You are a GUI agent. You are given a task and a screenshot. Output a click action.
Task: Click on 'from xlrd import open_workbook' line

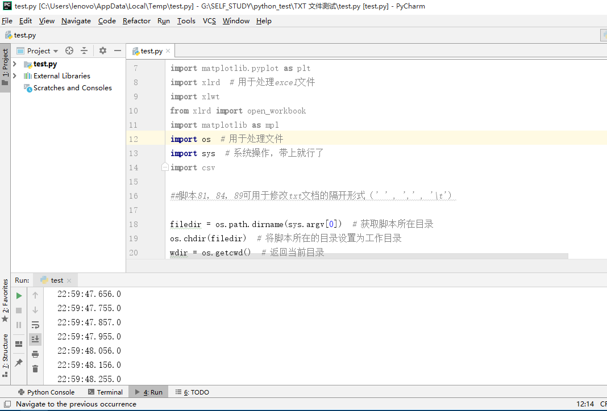[238, 111]
